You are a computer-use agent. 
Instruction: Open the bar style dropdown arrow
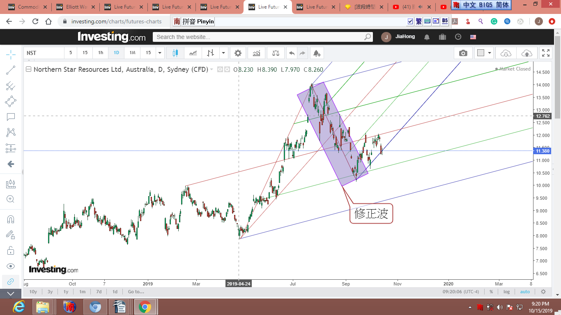pos(223,53)
